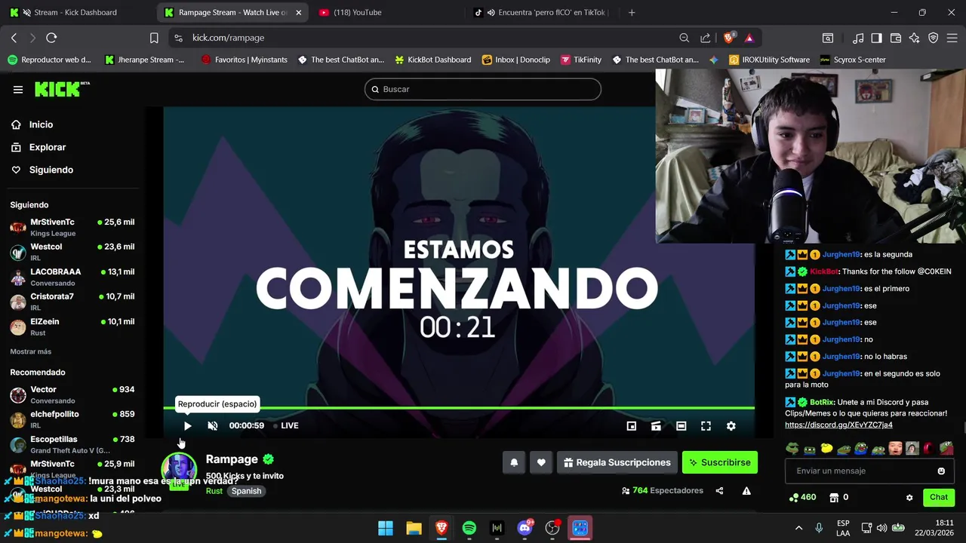This screenshot has height=543, width=966.
Task: Play the stream video
Action: (x=187, y=426)
